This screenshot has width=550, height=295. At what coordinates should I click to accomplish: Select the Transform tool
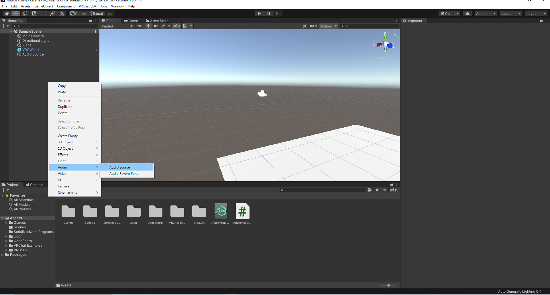[x=53, y=13]
